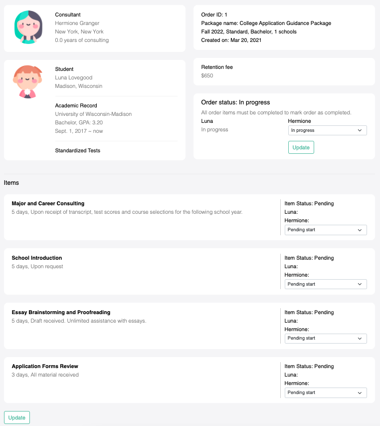The height and width of the screenshot is (426, 380).
Task: Click the Retention fee amount $650
Action: click(x=207, y=75)
